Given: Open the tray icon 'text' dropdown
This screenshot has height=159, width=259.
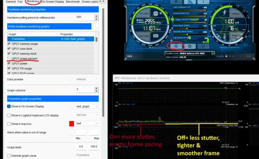Looking at the screenshot, I should 87,123.
